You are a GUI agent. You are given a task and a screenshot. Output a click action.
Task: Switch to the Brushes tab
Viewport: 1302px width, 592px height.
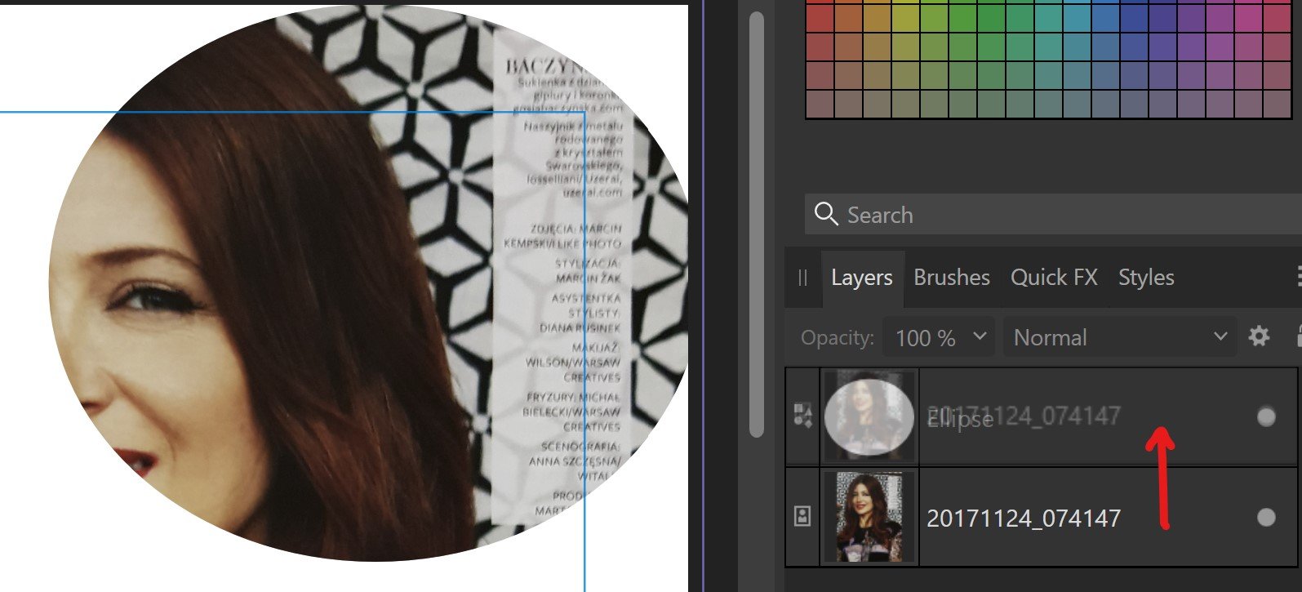[952, 278]
